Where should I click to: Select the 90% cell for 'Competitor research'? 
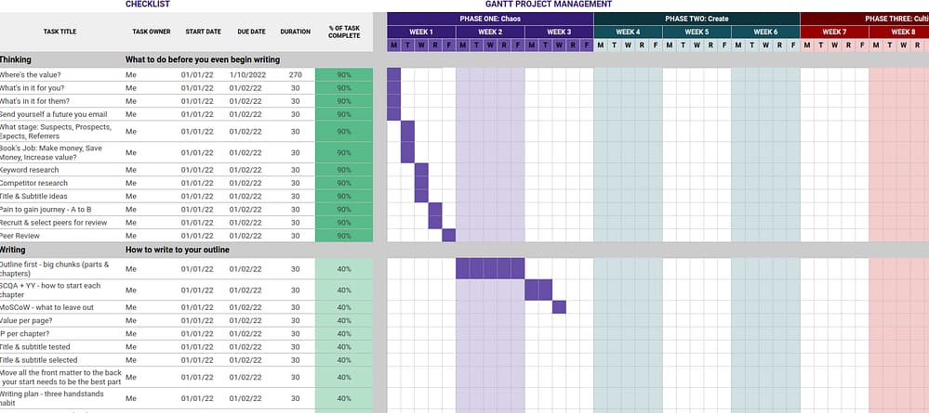pos(344,183)
